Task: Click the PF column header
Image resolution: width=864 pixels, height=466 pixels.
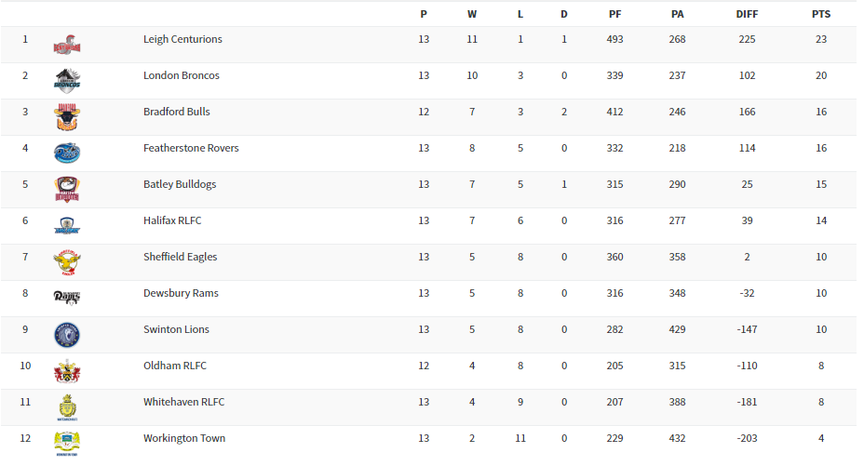Action: (614, 15)
